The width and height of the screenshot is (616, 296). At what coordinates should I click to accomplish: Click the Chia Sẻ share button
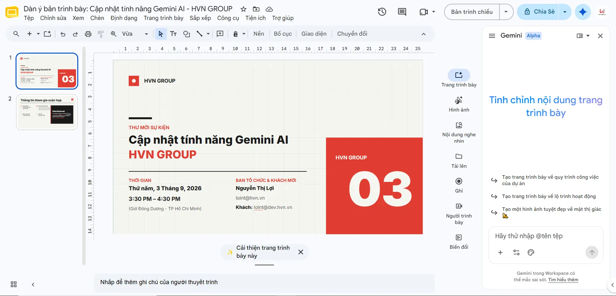[538, 12]
